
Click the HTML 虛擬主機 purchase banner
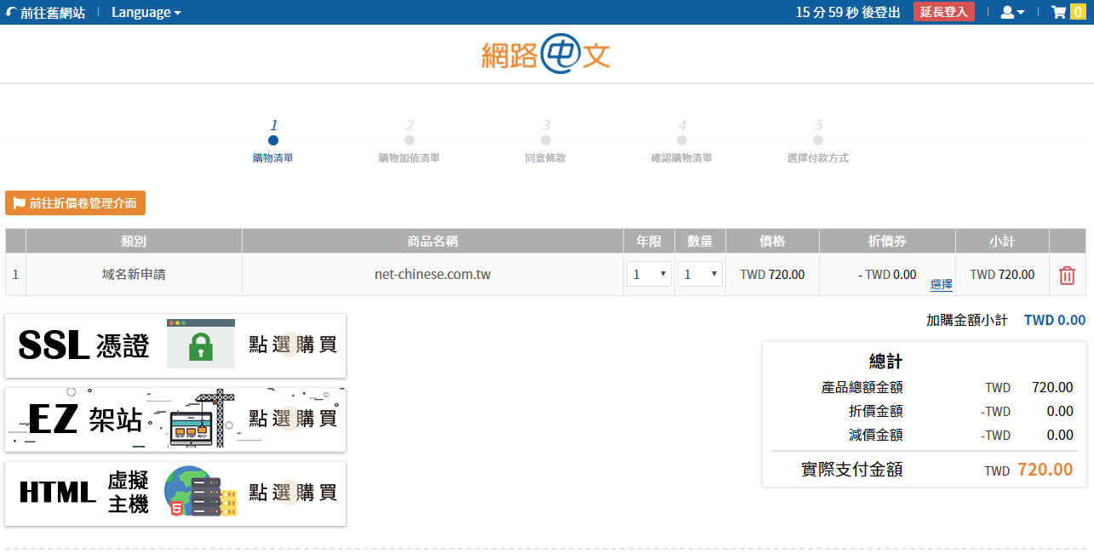click(175, 493)
